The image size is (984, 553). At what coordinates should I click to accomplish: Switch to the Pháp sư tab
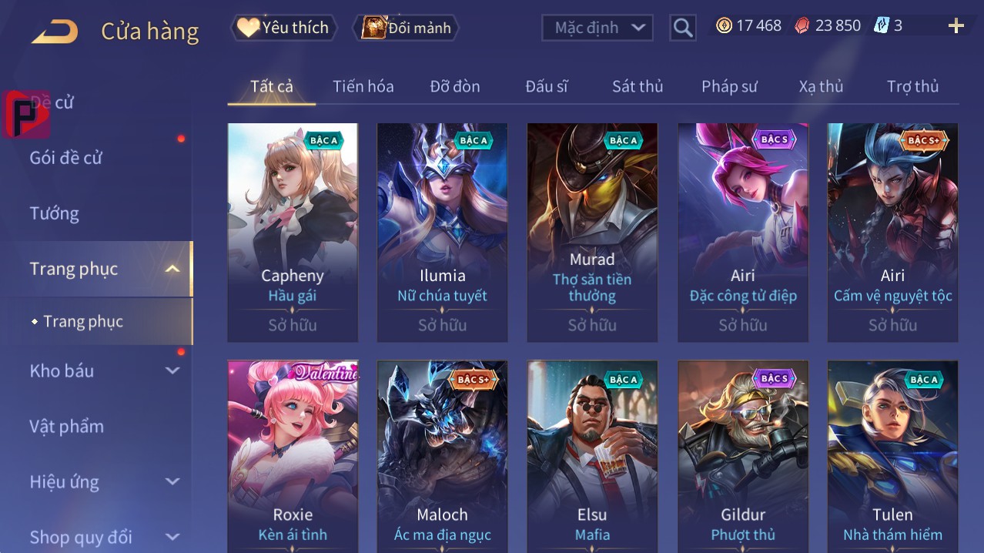(729, 86)
